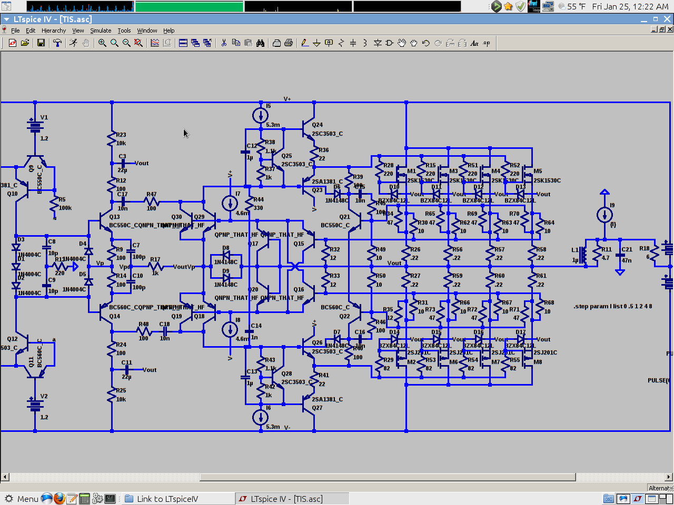This screenshot has width=674, height=505.
Task: Cascade windows icon
Action: coord(195,43)
